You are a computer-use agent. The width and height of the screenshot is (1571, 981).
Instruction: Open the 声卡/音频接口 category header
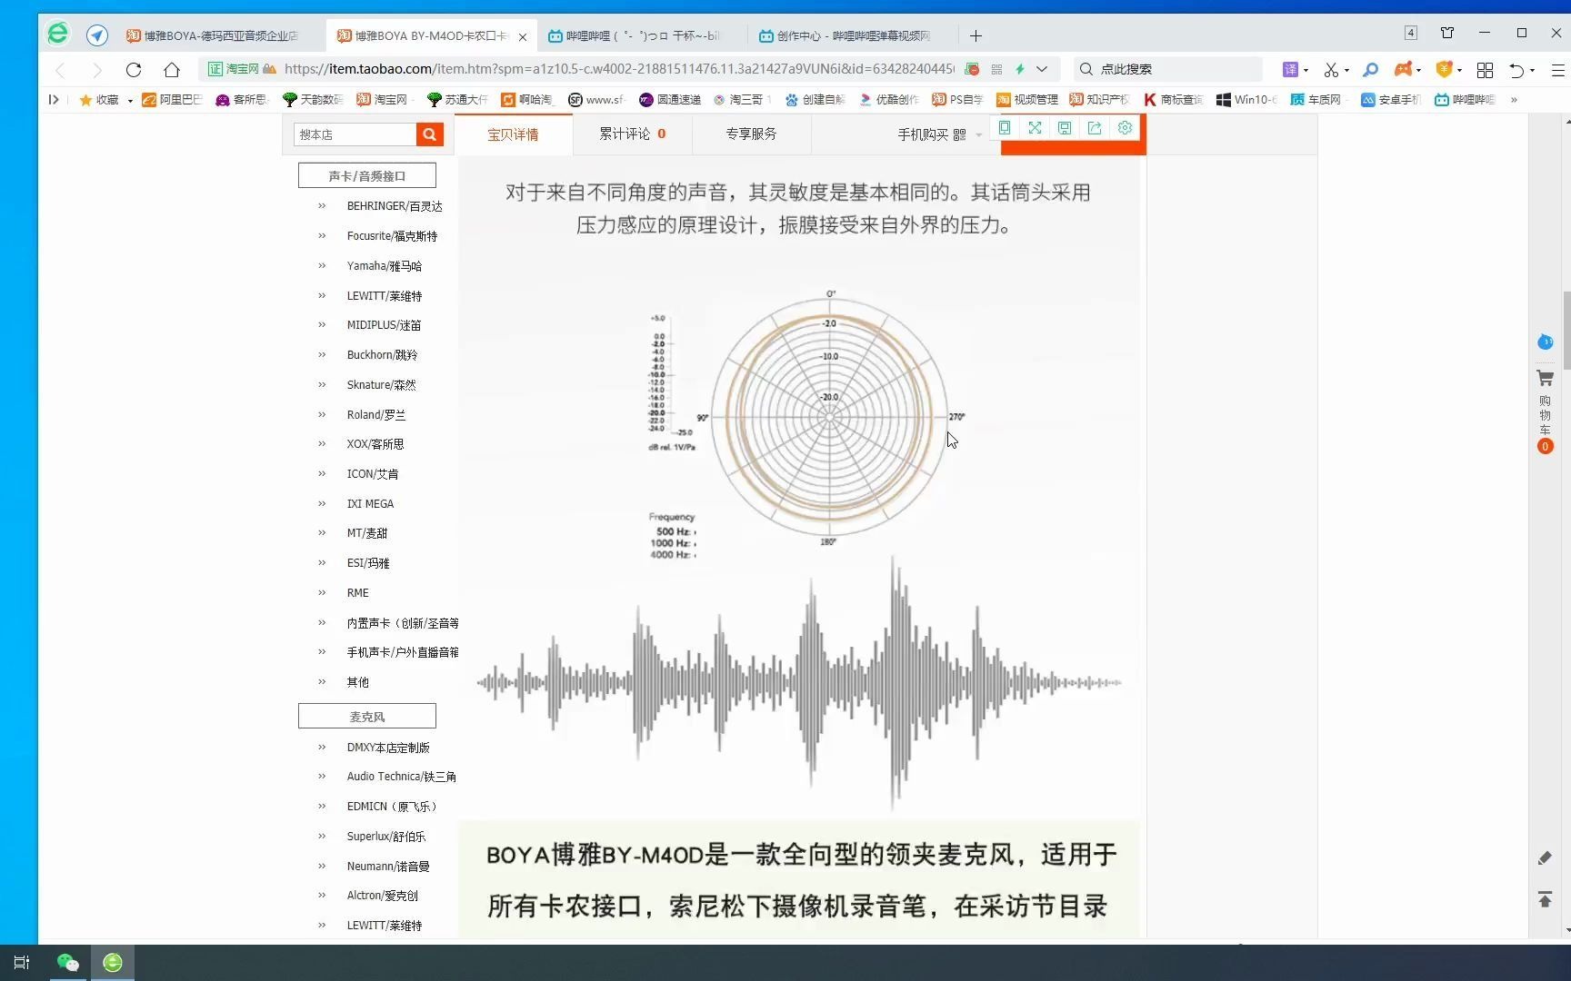[x=367, y=175]
